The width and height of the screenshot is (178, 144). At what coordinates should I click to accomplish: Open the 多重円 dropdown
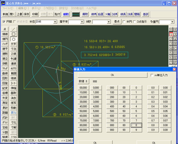(x=172, y=22)
